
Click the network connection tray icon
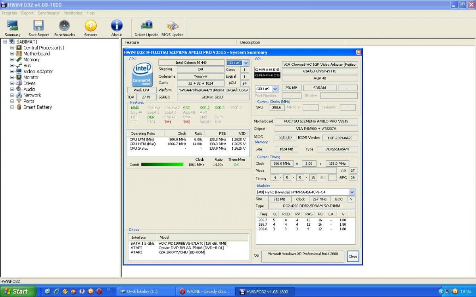click(x=447, y=291)
